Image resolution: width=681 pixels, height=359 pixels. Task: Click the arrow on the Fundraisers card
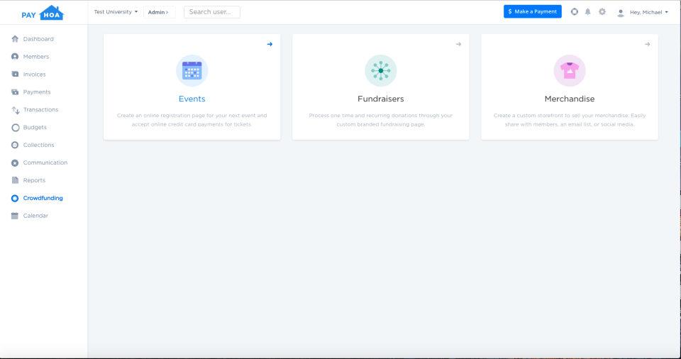pyautogui.click(x=459, y=44)
